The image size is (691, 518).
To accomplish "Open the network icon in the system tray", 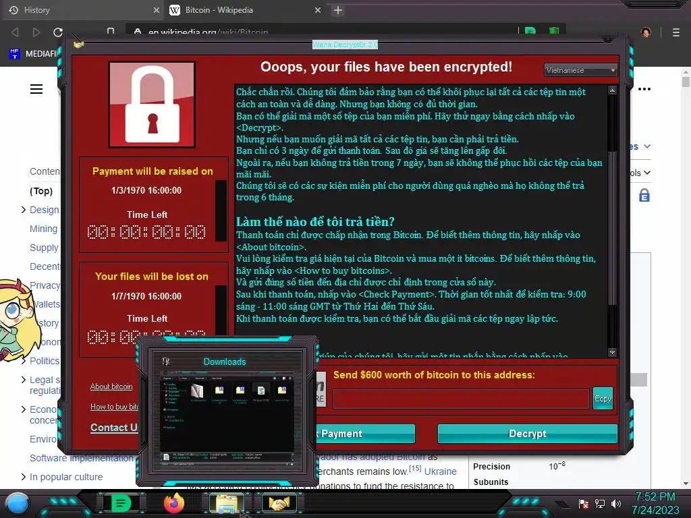I will click(600, 504).
